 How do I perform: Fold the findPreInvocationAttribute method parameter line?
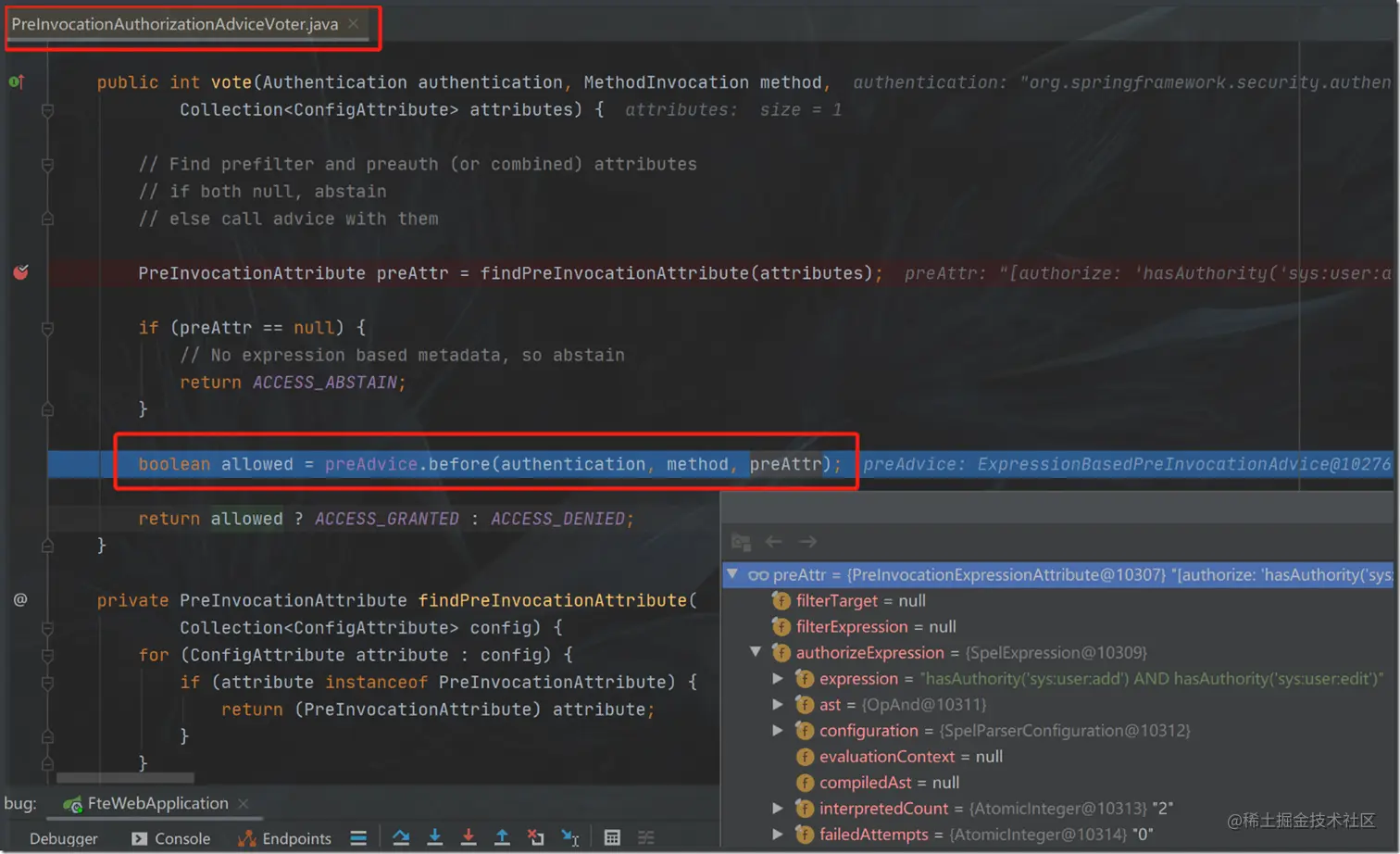47,628
